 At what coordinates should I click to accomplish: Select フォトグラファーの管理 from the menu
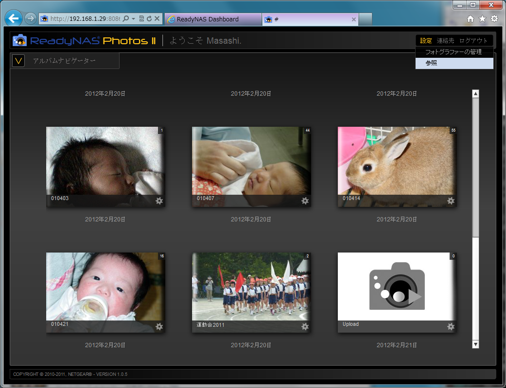coord(453,52)
